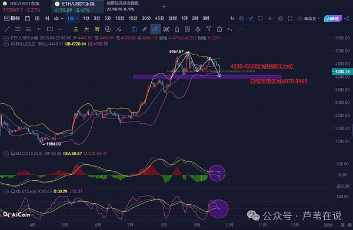Open chart settings target icon
Image resolution: width=353 pixels, height=230 pixels.
[280, 18]
